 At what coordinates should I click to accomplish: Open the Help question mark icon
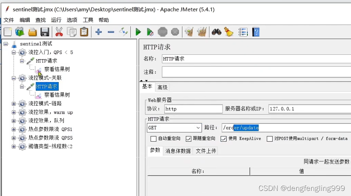click(256, 32)
